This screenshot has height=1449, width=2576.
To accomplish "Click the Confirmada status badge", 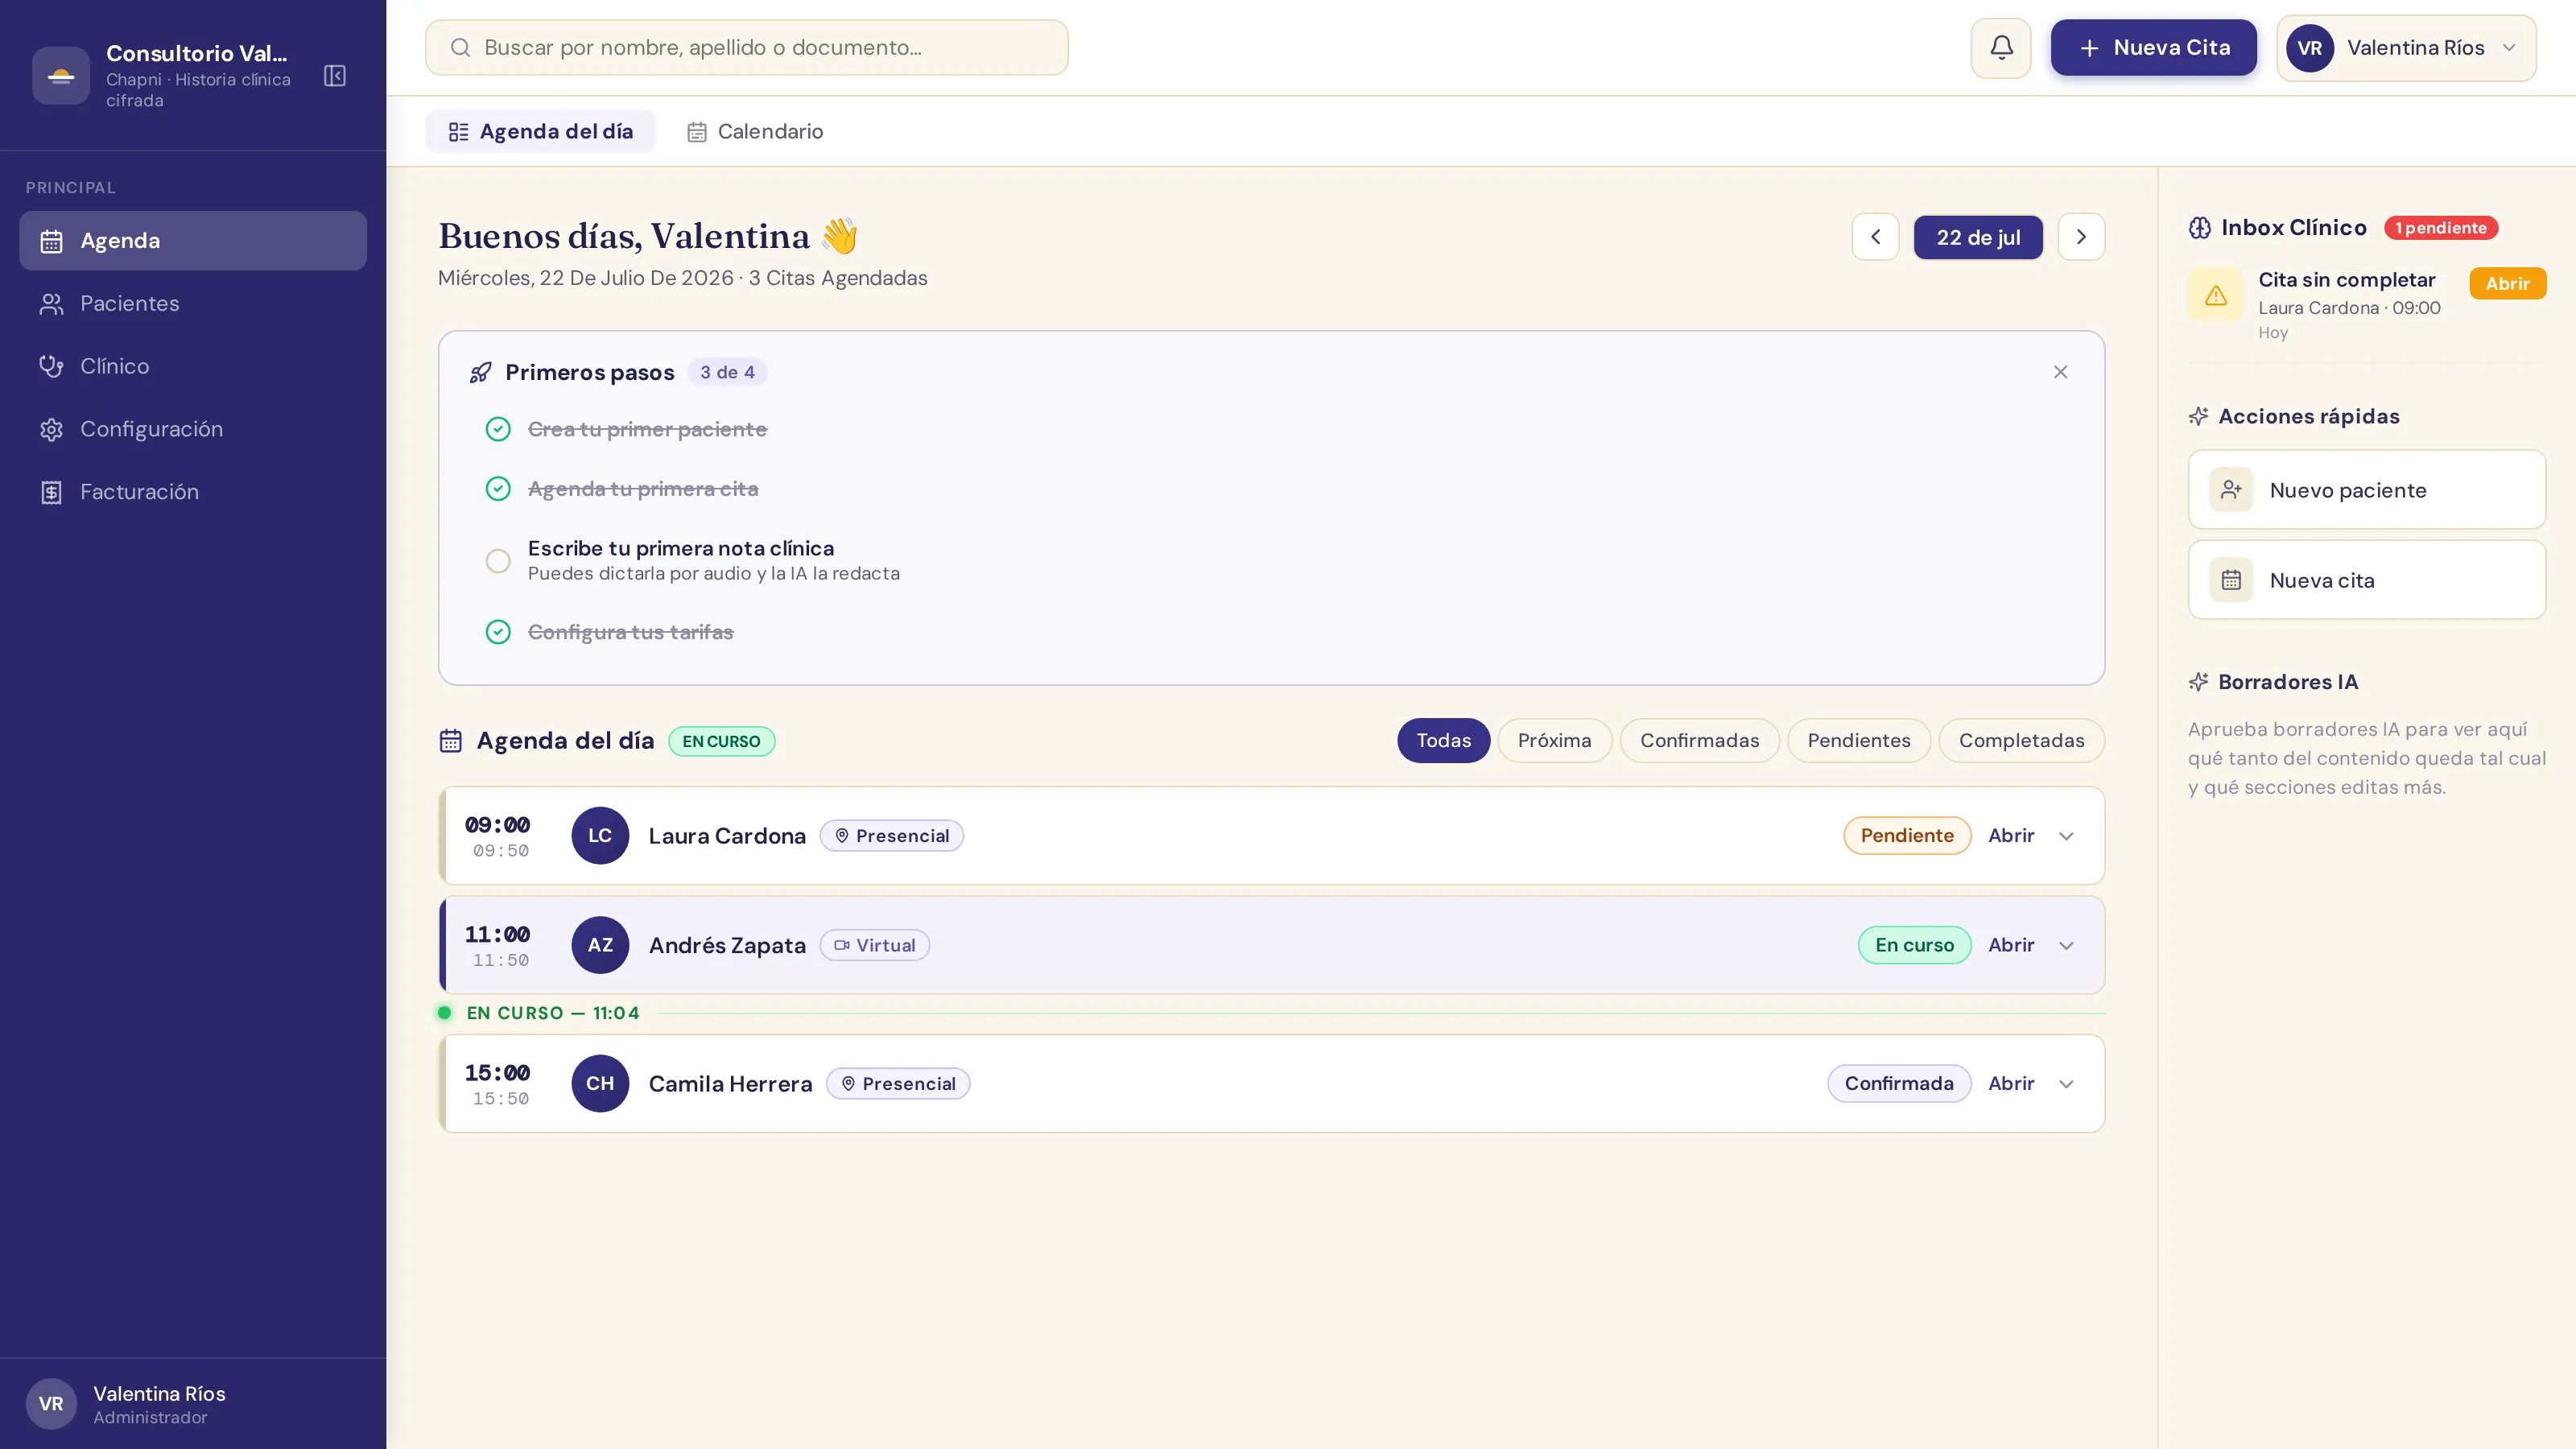I will [x=1899, y=1084].
